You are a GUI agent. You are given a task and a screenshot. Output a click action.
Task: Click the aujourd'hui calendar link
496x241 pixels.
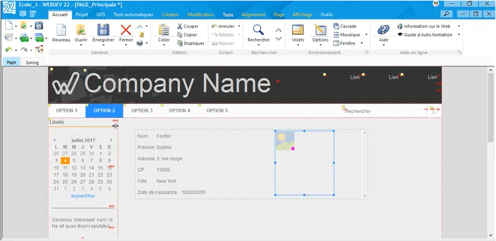coord(83,196)
